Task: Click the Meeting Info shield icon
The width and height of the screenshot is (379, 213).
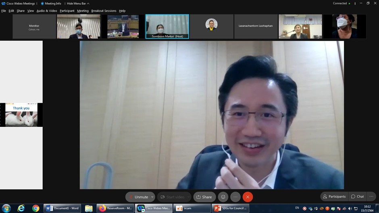Action: pyautogui.click(x=42, y=4)
